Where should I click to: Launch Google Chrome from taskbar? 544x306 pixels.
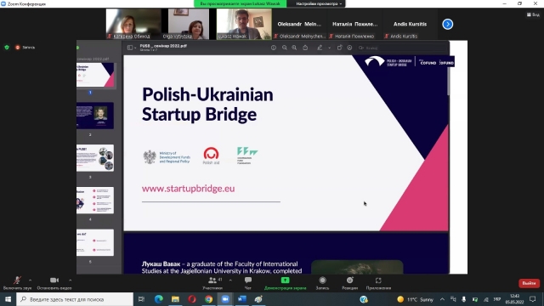click(x=208, y=299)
